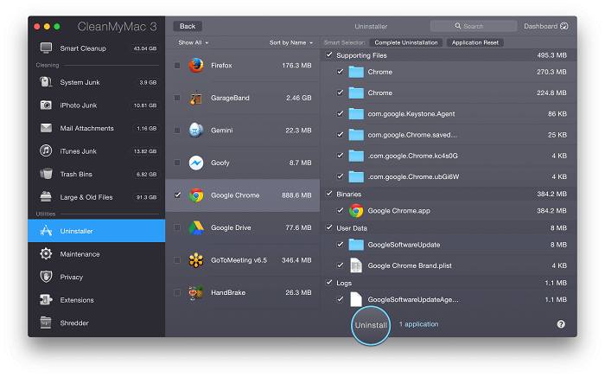Viewport: 605px width, 377px height.
Task: Click in the Search field
Action: tap(474, 26)
